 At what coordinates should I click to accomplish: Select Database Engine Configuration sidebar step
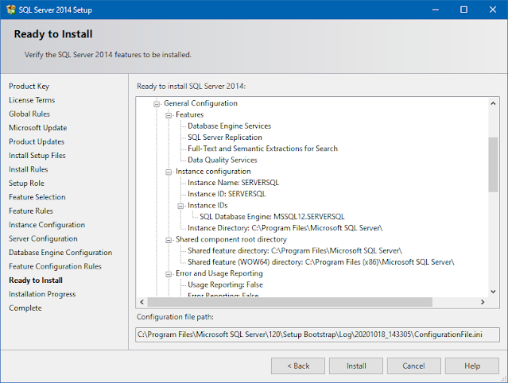(60, 253)
